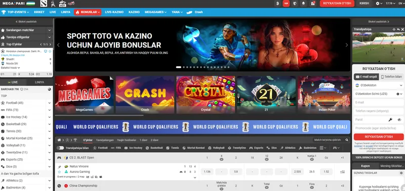Open the O'zbekiston country dropdown
This screenshot has height=191, width=405.
coord(378,85)
